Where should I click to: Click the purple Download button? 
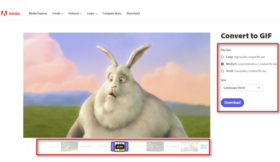[232, 102]
